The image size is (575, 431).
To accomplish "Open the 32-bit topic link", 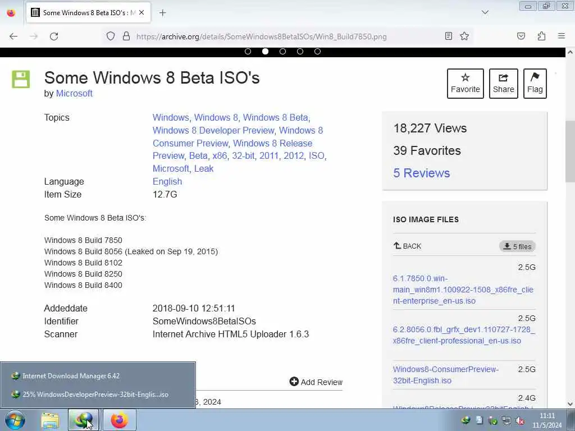I will coord(243,156).
